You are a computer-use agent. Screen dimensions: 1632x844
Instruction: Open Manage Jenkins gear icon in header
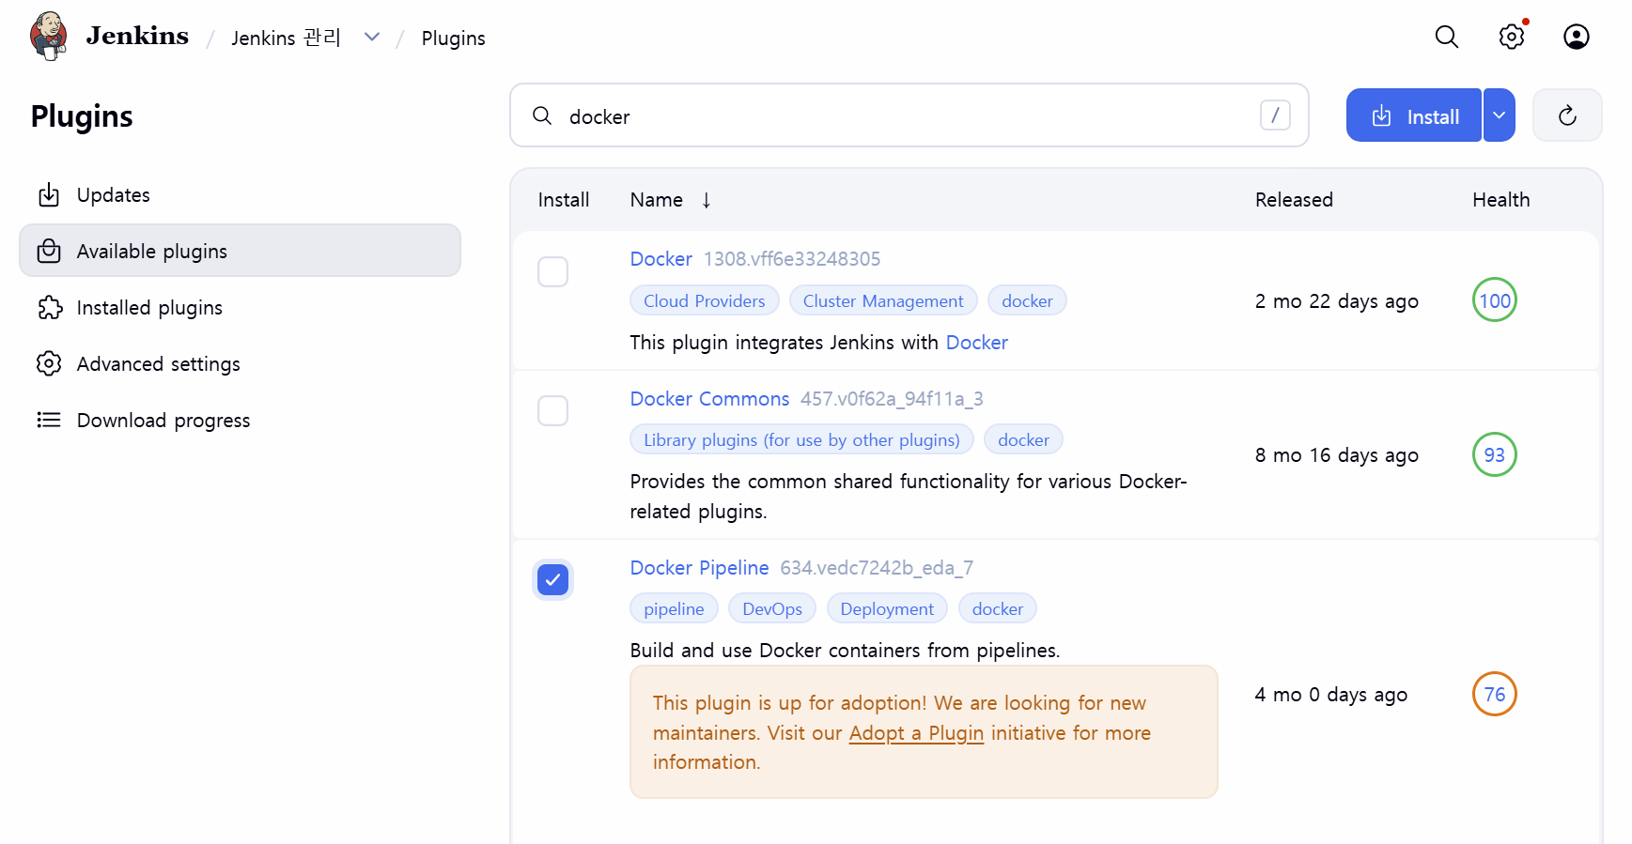pos(1512,37)
